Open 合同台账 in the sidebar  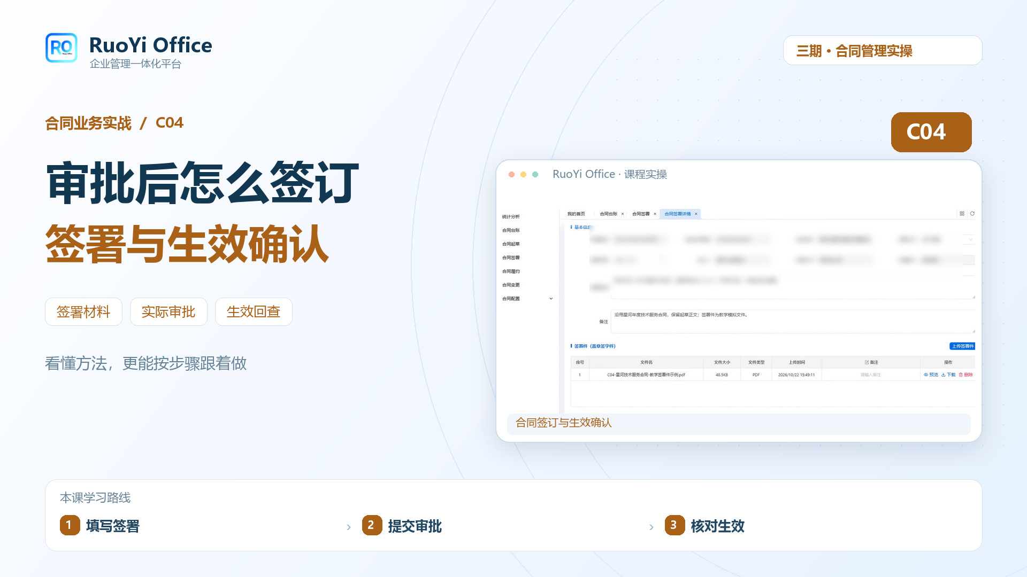(511, 230)
